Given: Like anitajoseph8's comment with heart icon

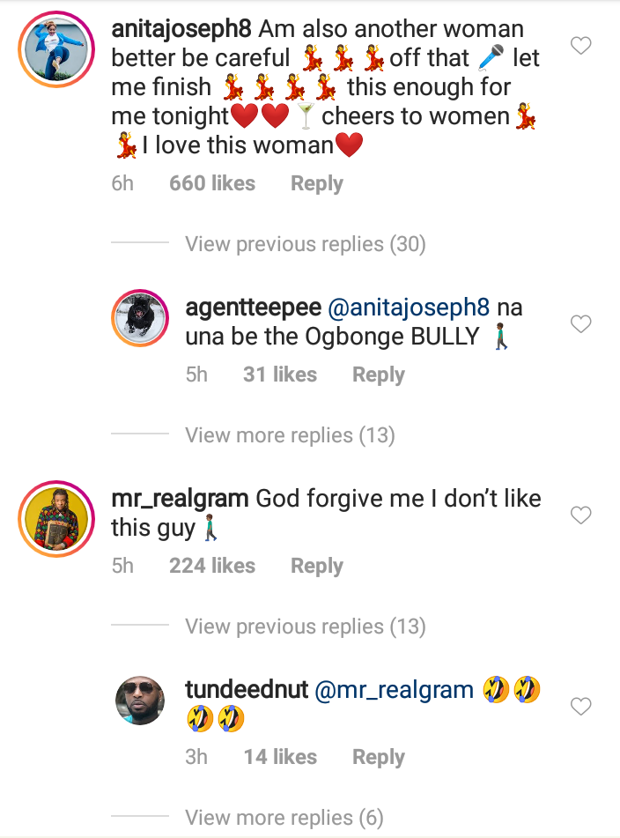Looking at the screenshot, I should [580, 46].
